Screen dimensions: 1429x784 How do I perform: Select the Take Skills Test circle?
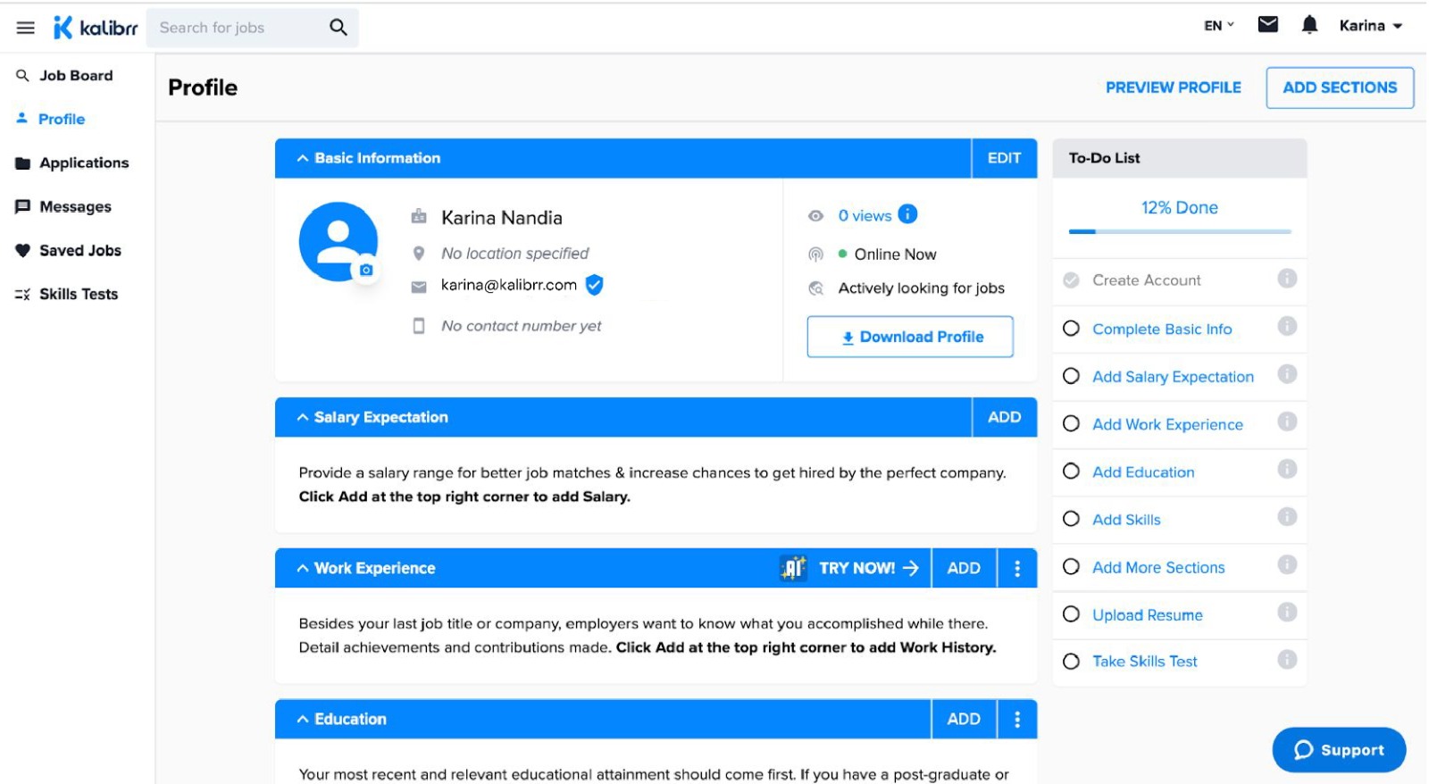click(1071, 662)
